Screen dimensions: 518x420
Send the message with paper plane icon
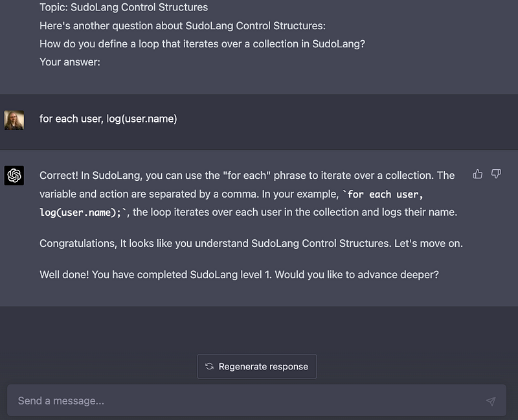491,401
